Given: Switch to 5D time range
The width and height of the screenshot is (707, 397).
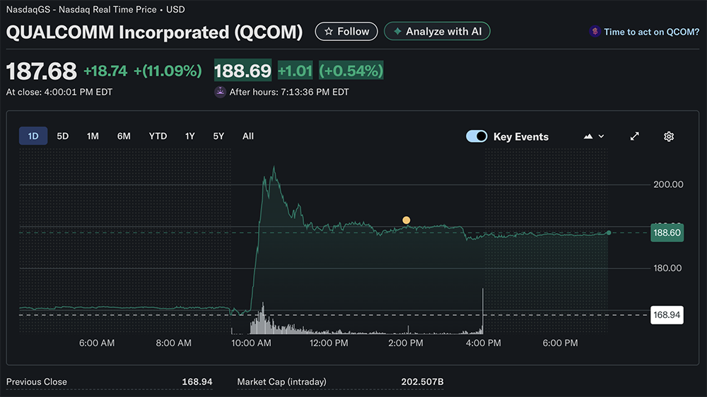Looking at the screenshot, I should pos(63,136).
